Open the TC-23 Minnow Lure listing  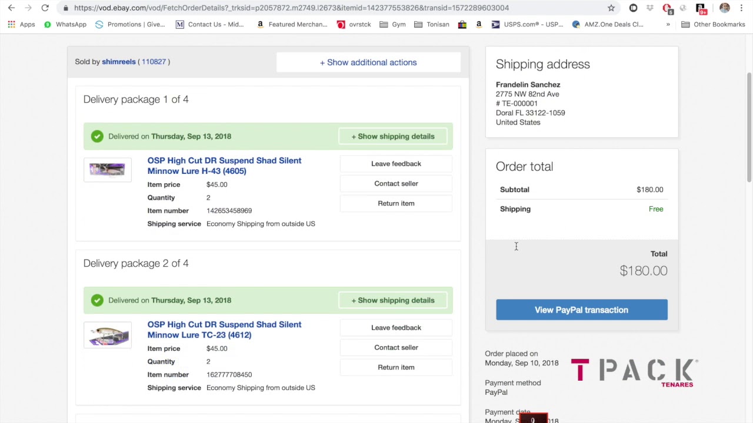tap(224, 330)
